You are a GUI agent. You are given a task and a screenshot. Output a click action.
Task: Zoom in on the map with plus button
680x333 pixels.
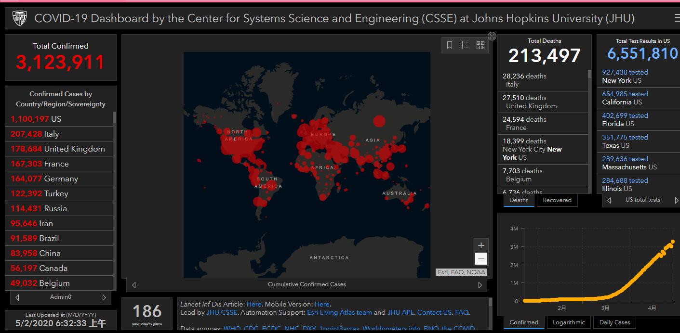pos(480,245)
